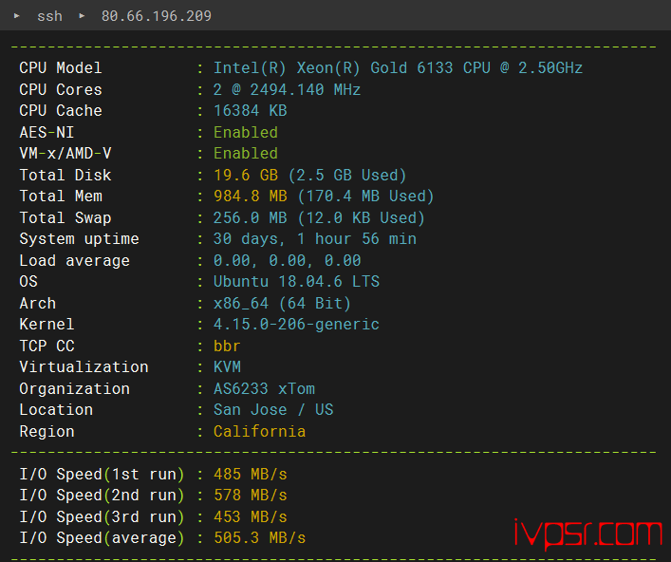Select the ssh breadcrumb in title bar
Screen dimensions: 671x562
tap(49, 16)
